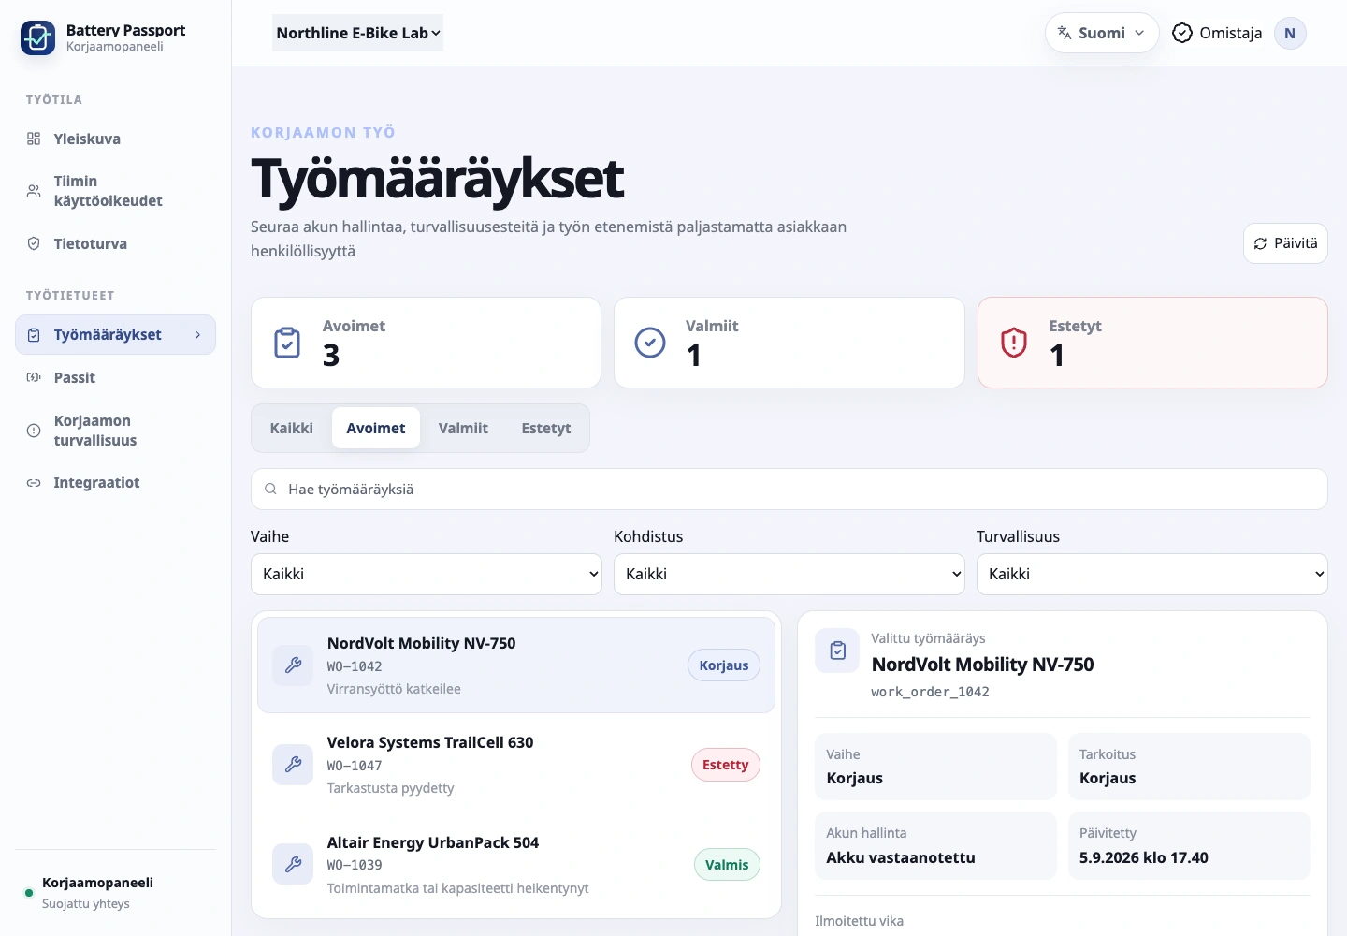Click the Omistaja verified badge icon

pyautogui.click(x=1182, y=33)
